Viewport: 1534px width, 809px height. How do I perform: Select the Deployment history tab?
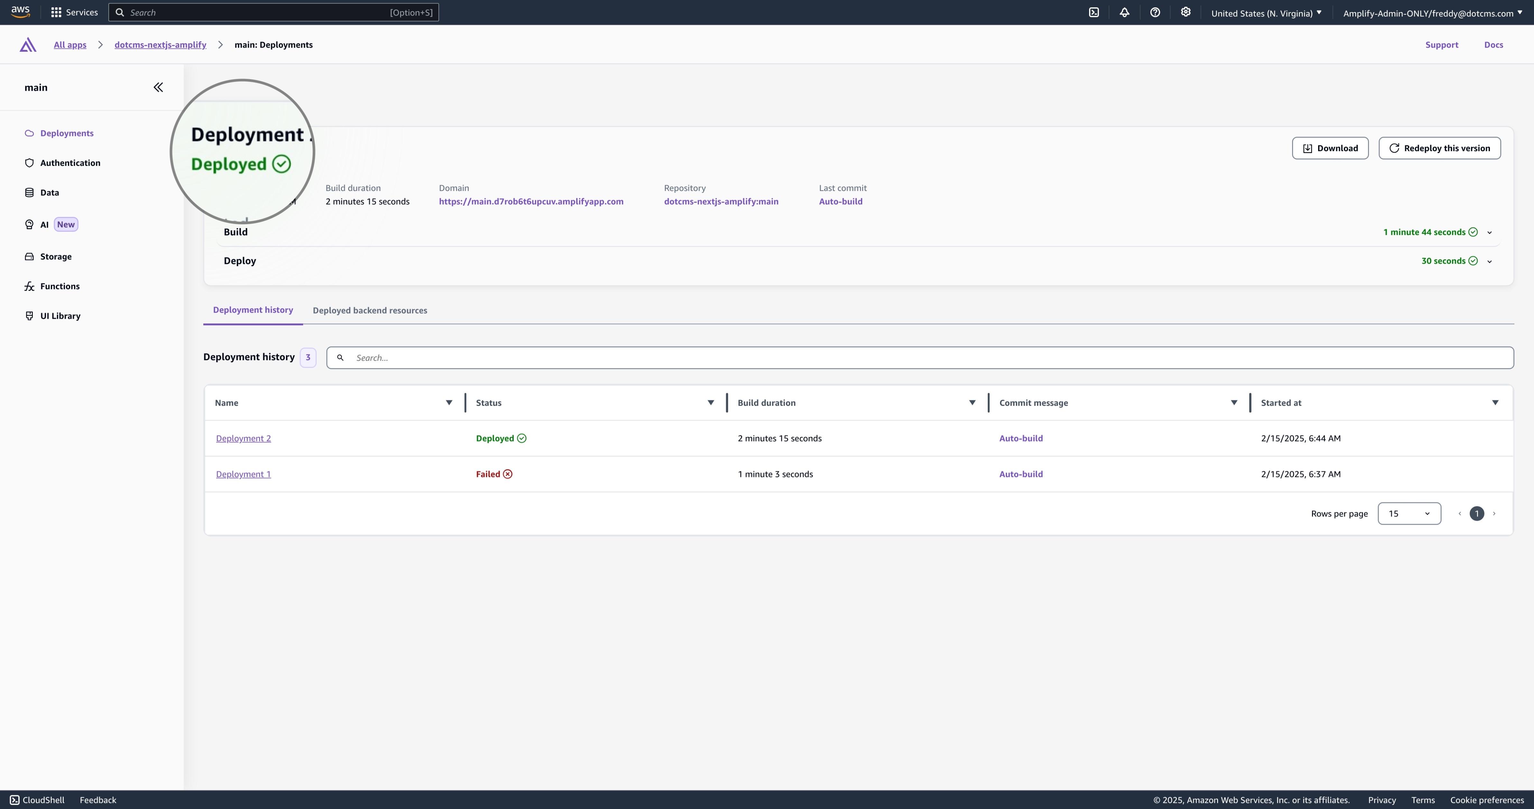(x=253, y=310)
